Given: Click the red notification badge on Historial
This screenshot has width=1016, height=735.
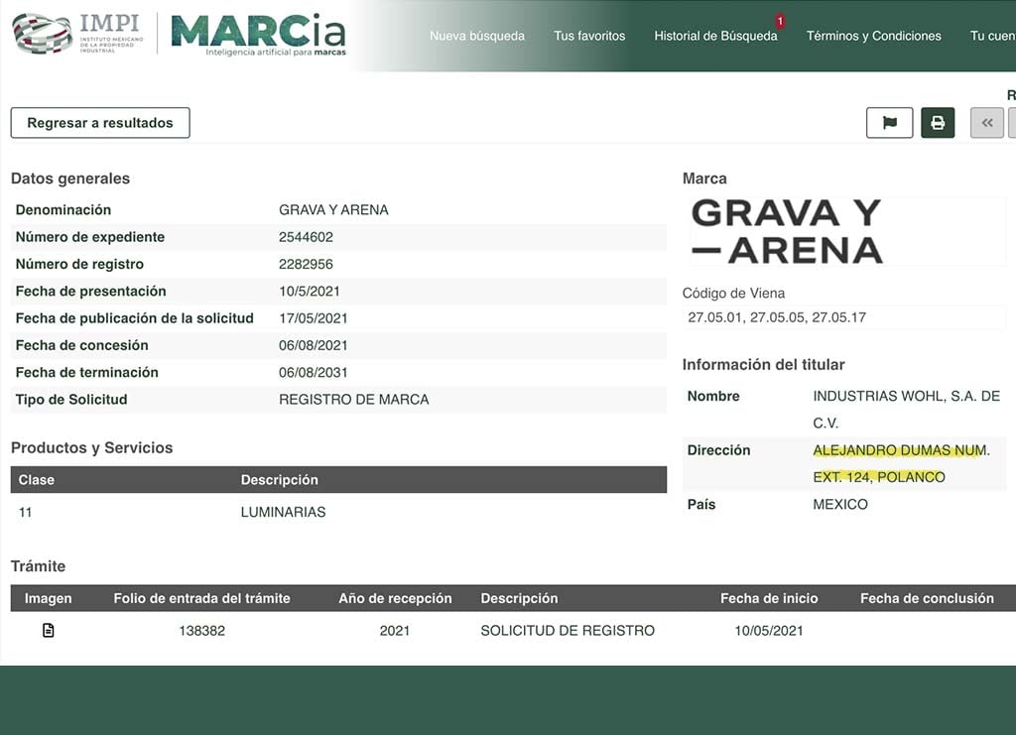Looking at the screenshot, I should click(x=780, y=21).
